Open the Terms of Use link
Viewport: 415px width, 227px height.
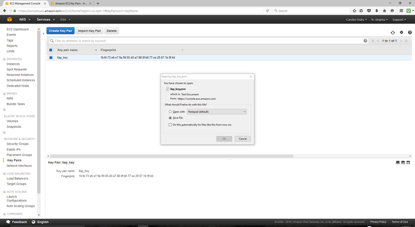pyautogui.click(x=400, y=222)
